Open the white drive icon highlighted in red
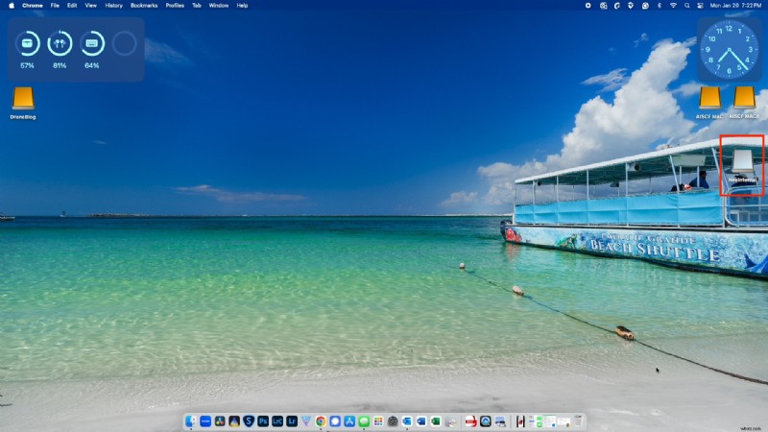This screenshot has width=768, height=432. pos(742,160)
